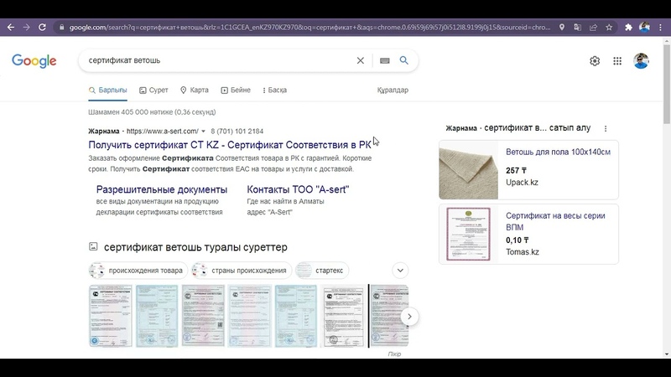Open Chrome profile avatar in toolbar
This screenshot has height=377, width=671.
pyautogui.click(x=644, y=28)
